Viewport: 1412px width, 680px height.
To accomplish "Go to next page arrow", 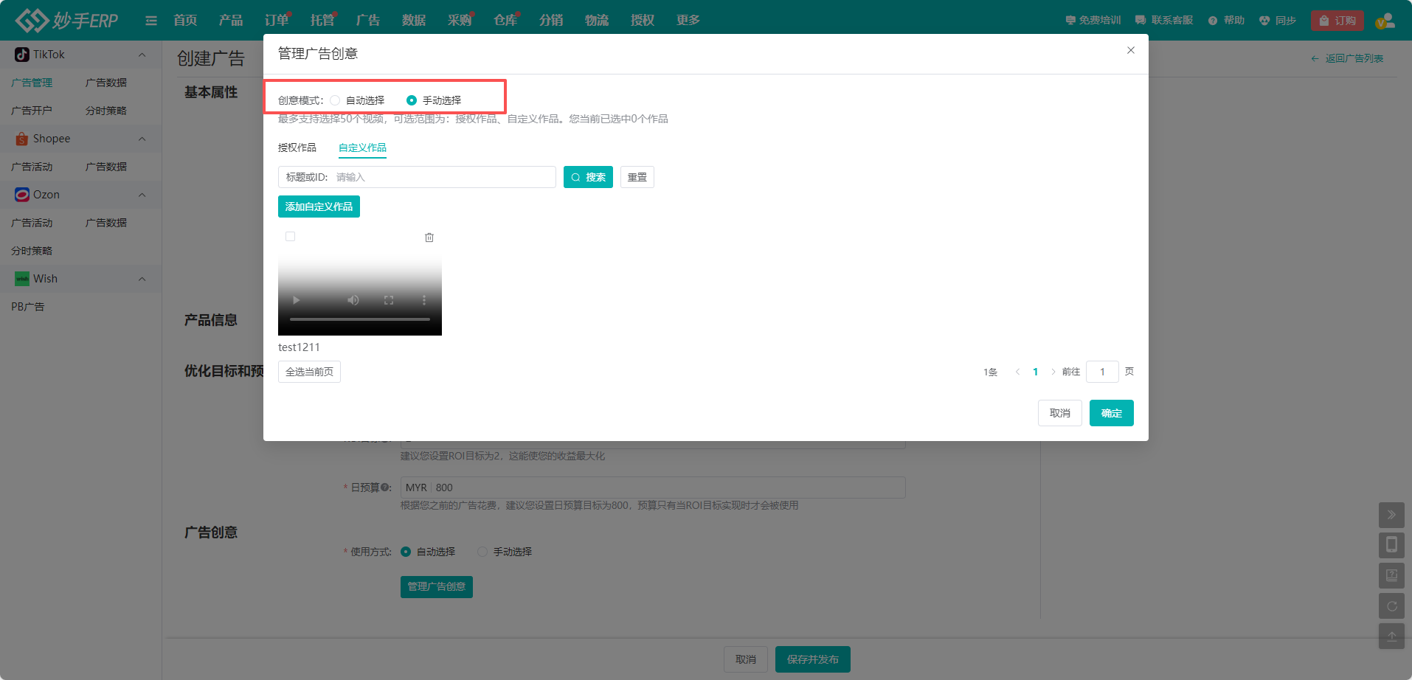I will [x=1053, y=372].
